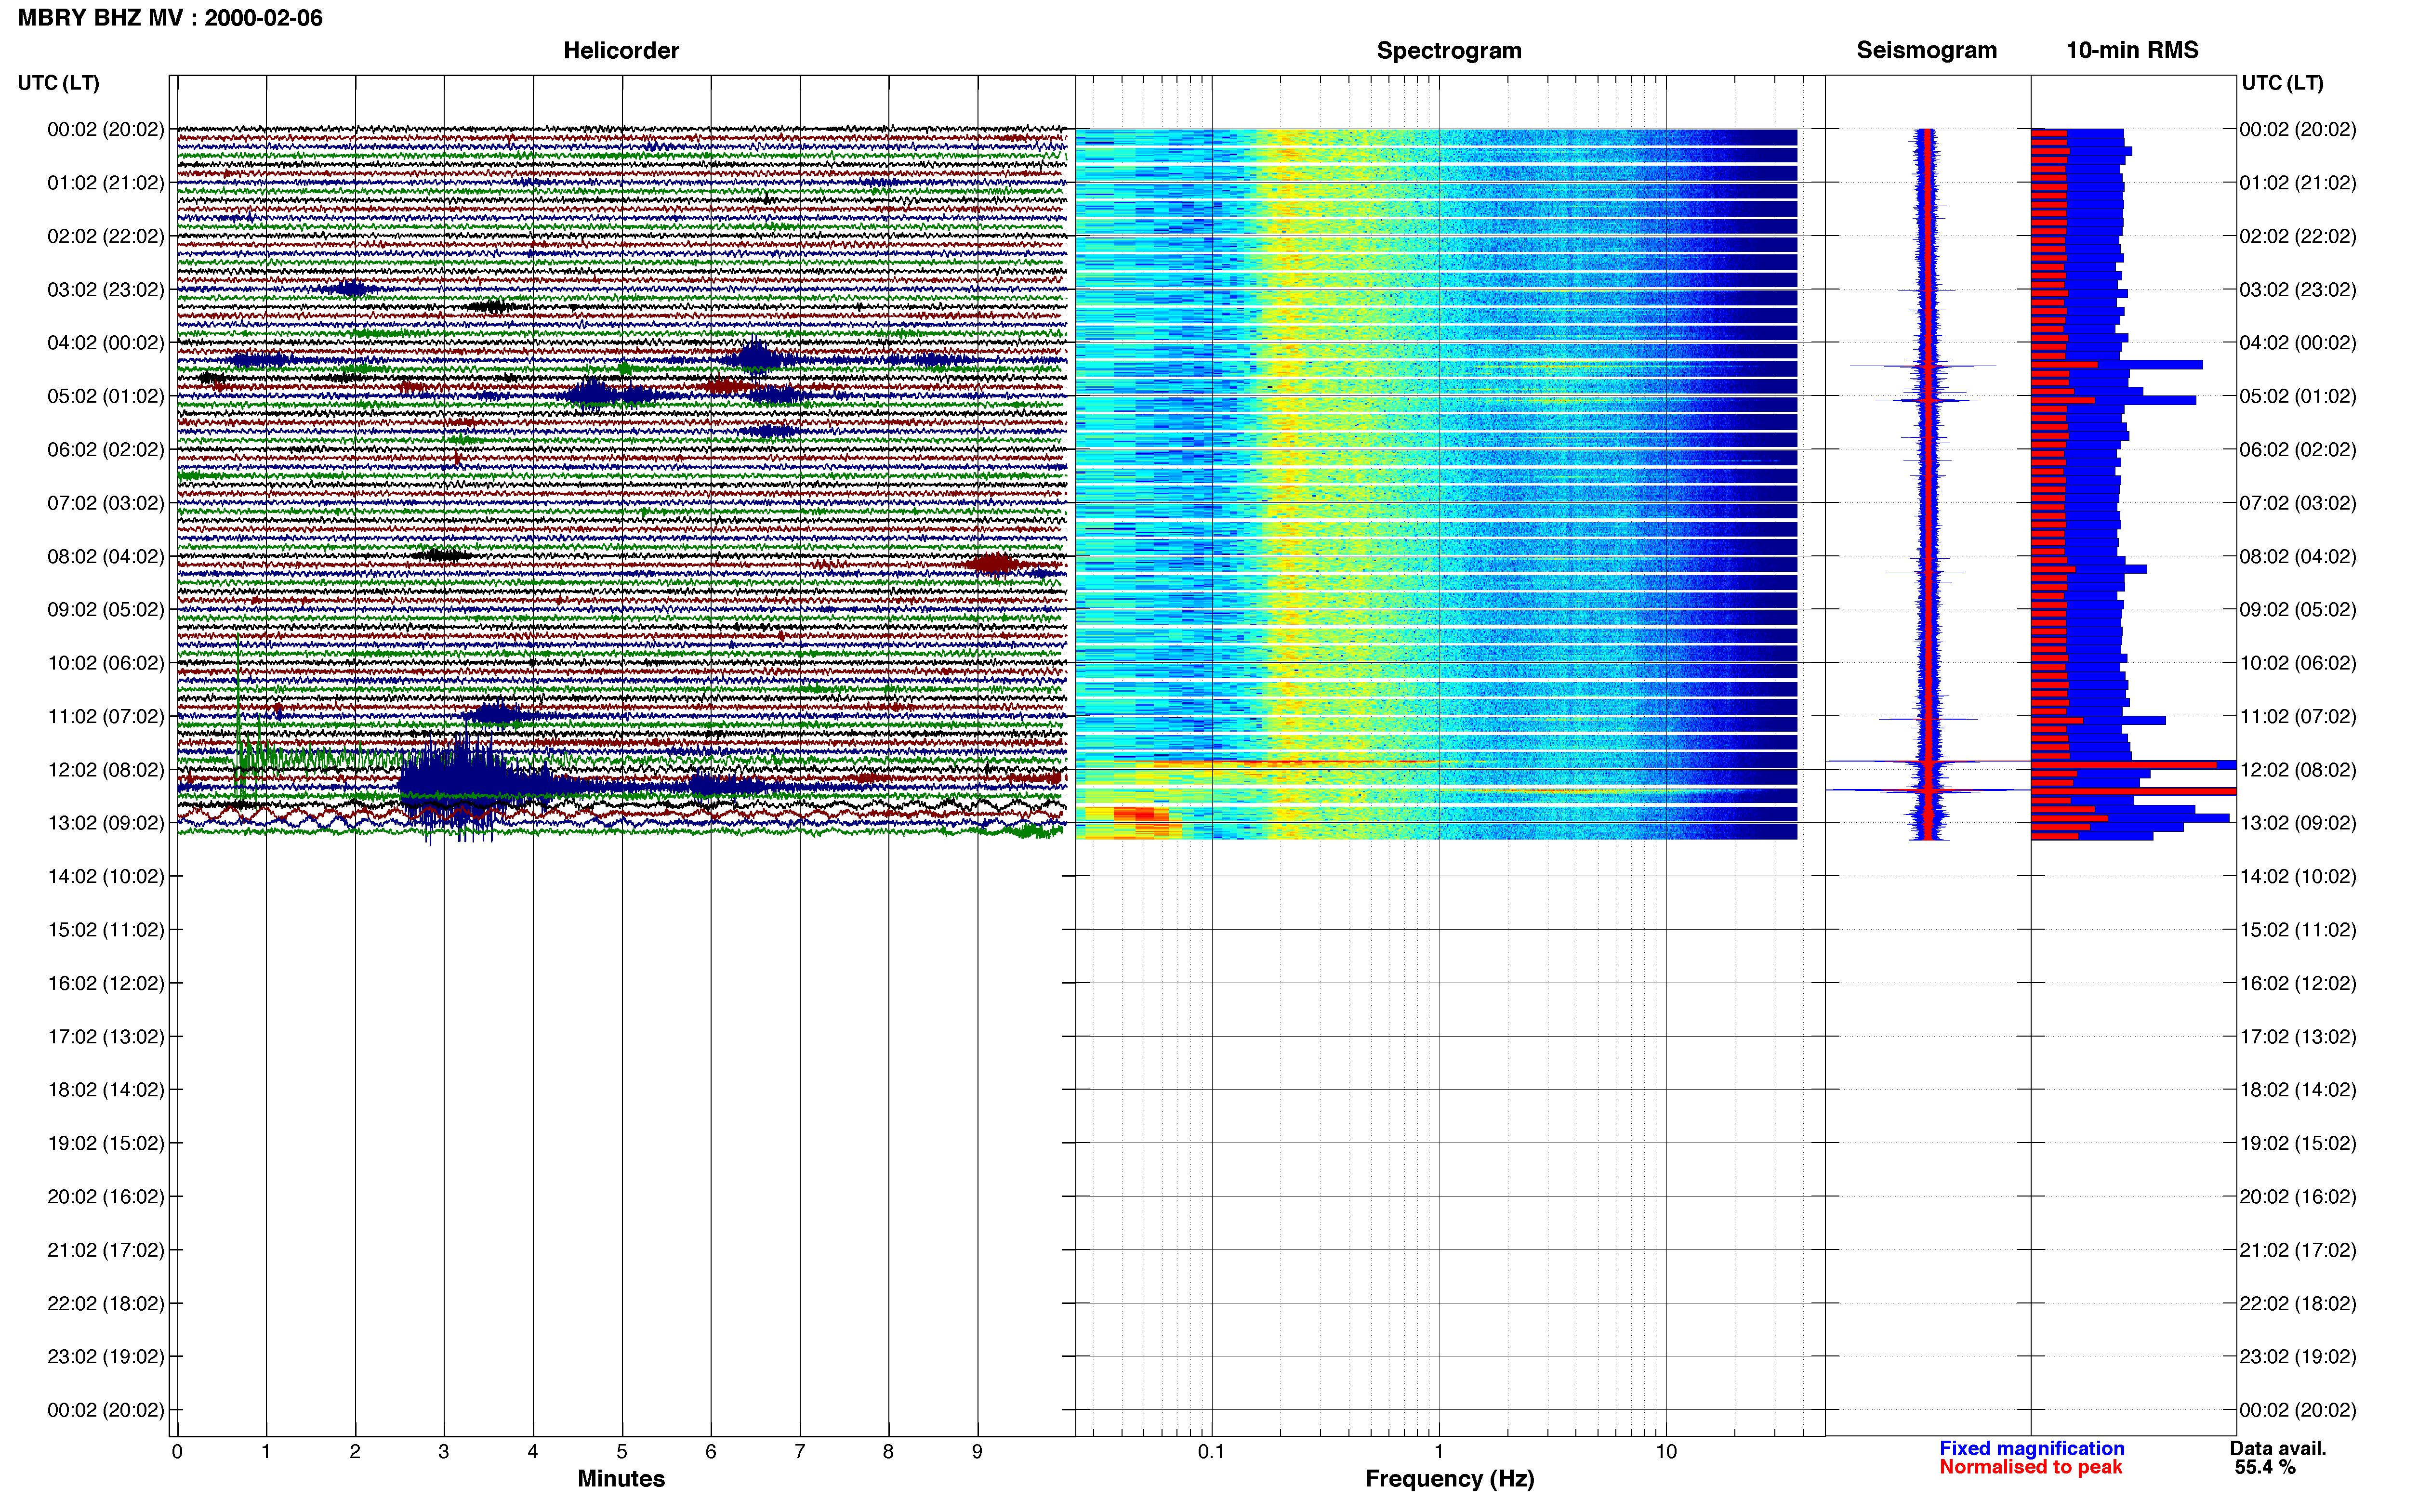
Task: Click right-side time label '05:02 (01:02)'
Action: click(2297, 396)
